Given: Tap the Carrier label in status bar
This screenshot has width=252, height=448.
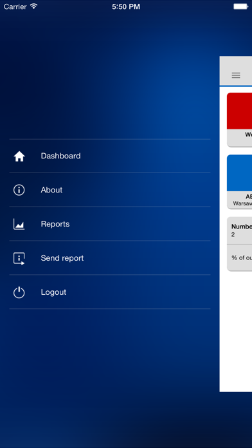Looking at the screenshot, I should 15,6.
